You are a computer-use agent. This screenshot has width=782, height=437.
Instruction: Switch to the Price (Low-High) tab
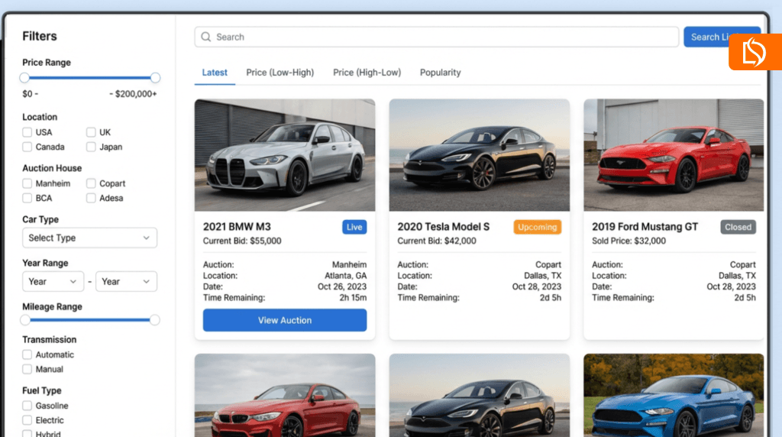tap(280, 73)
